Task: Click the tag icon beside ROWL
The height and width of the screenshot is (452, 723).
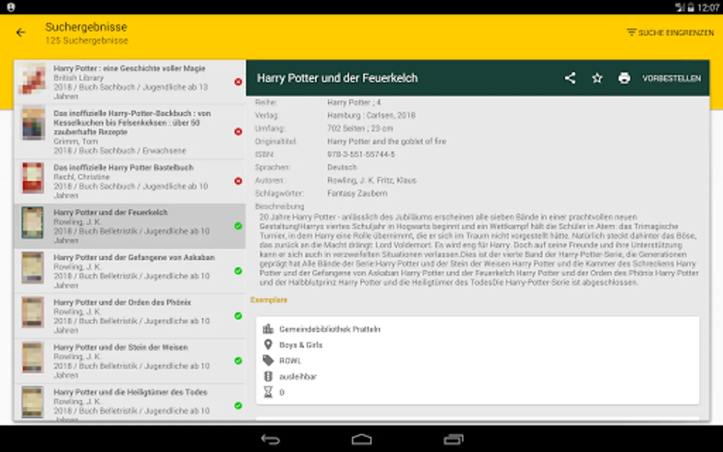Action: 268,360
